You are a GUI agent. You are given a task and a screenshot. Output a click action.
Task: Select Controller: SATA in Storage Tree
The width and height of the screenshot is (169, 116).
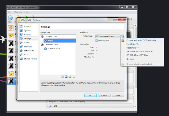51,45
